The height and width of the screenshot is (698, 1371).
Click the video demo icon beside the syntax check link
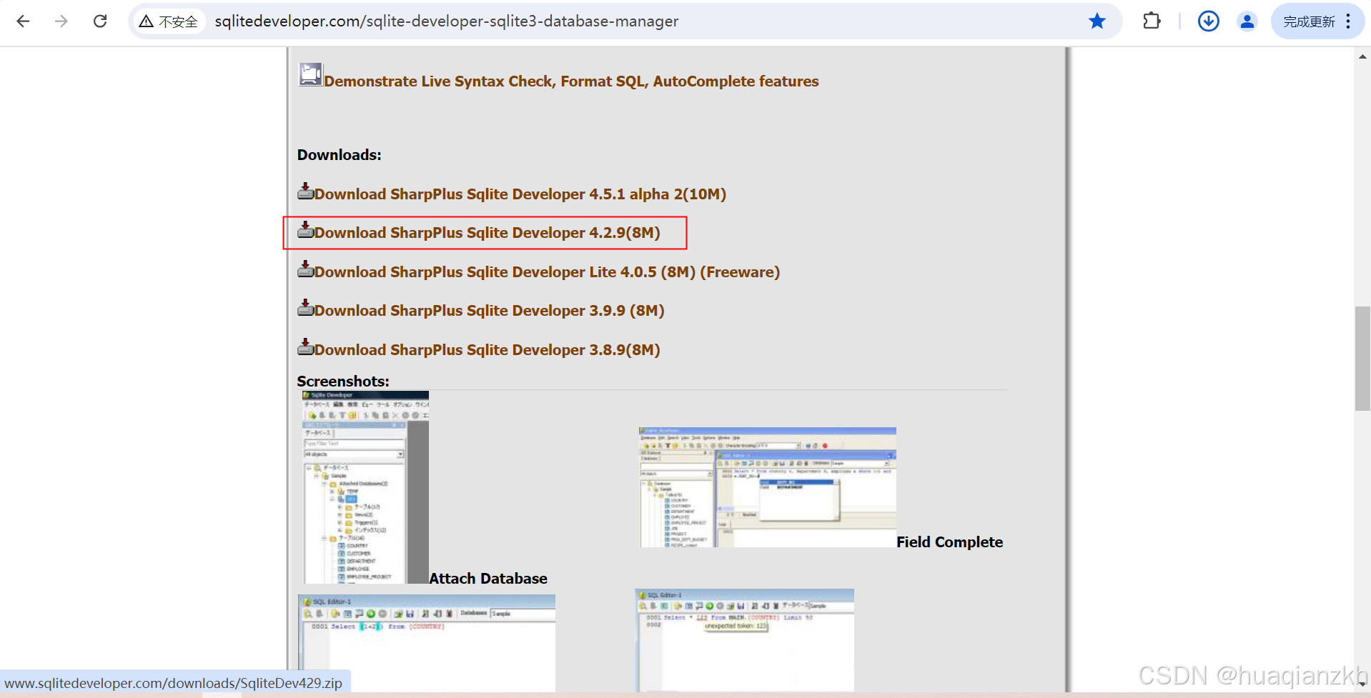(310, 75)
